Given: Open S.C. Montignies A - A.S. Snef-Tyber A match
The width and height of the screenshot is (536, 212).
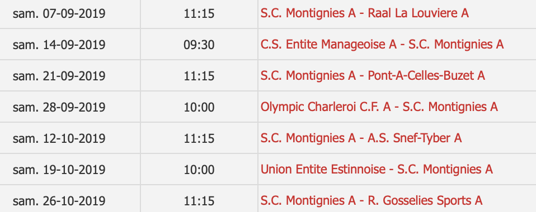Looking at the screenshot, I should [x=361, y=138].
